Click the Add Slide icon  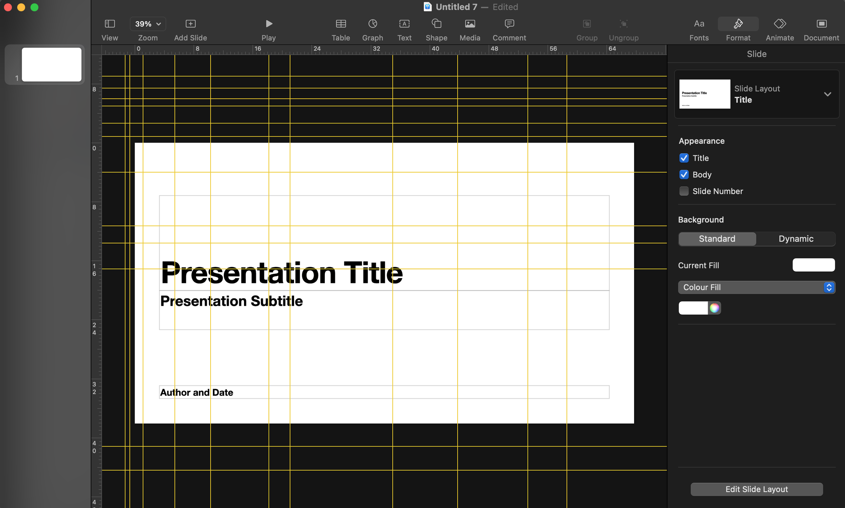[x=190, y=24]
